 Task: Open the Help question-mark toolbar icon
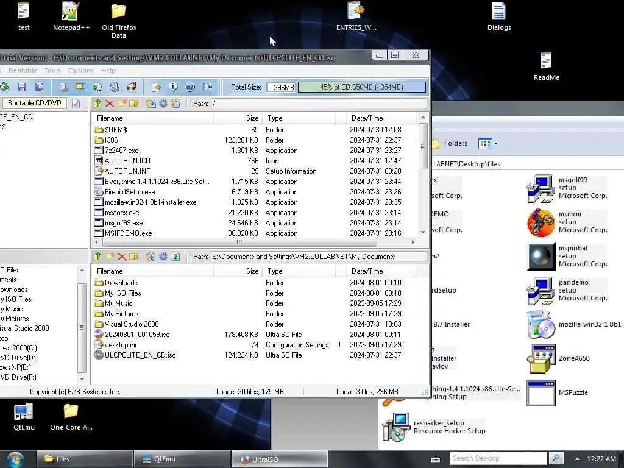190,87
